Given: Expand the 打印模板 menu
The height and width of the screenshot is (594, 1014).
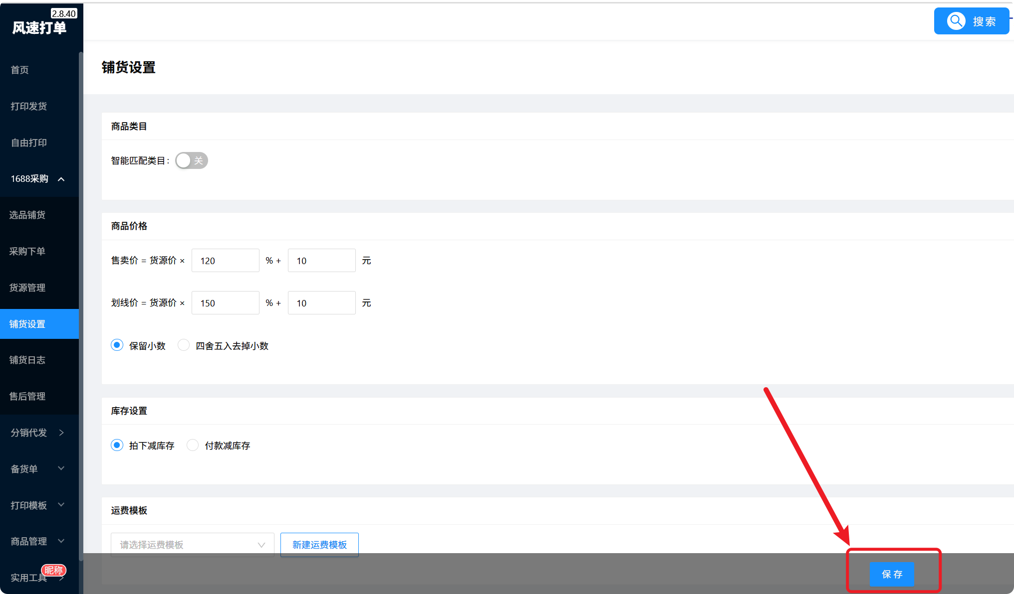Looking at the screenshot, I should [39, 505].
